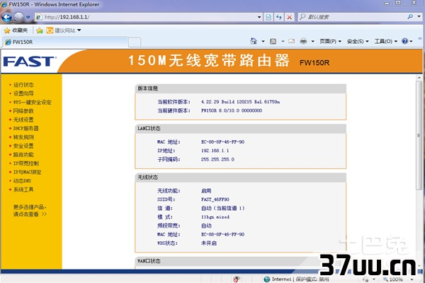Image resolution: width=425 pixels, height=283 pixels.
Task: Expand 无线设置 in the sidebar
Action: [23, 120]
